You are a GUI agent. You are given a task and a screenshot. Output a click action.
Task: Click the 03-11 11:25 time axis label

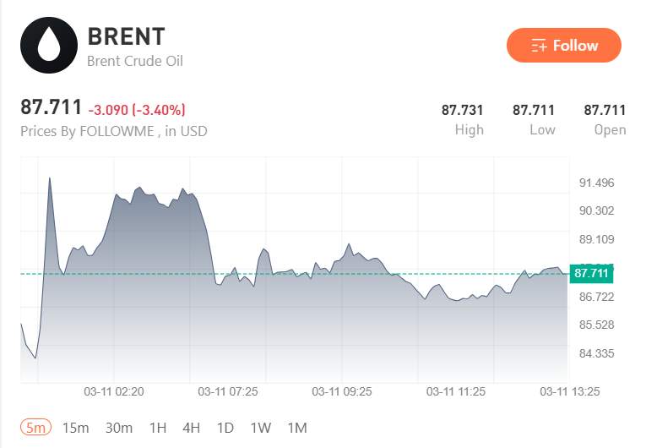[455, 391]
